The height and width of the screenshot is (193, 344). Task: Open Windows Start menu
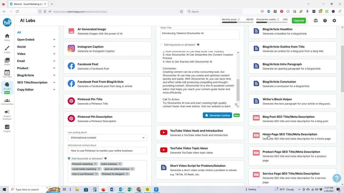click(x=4, y=190)
